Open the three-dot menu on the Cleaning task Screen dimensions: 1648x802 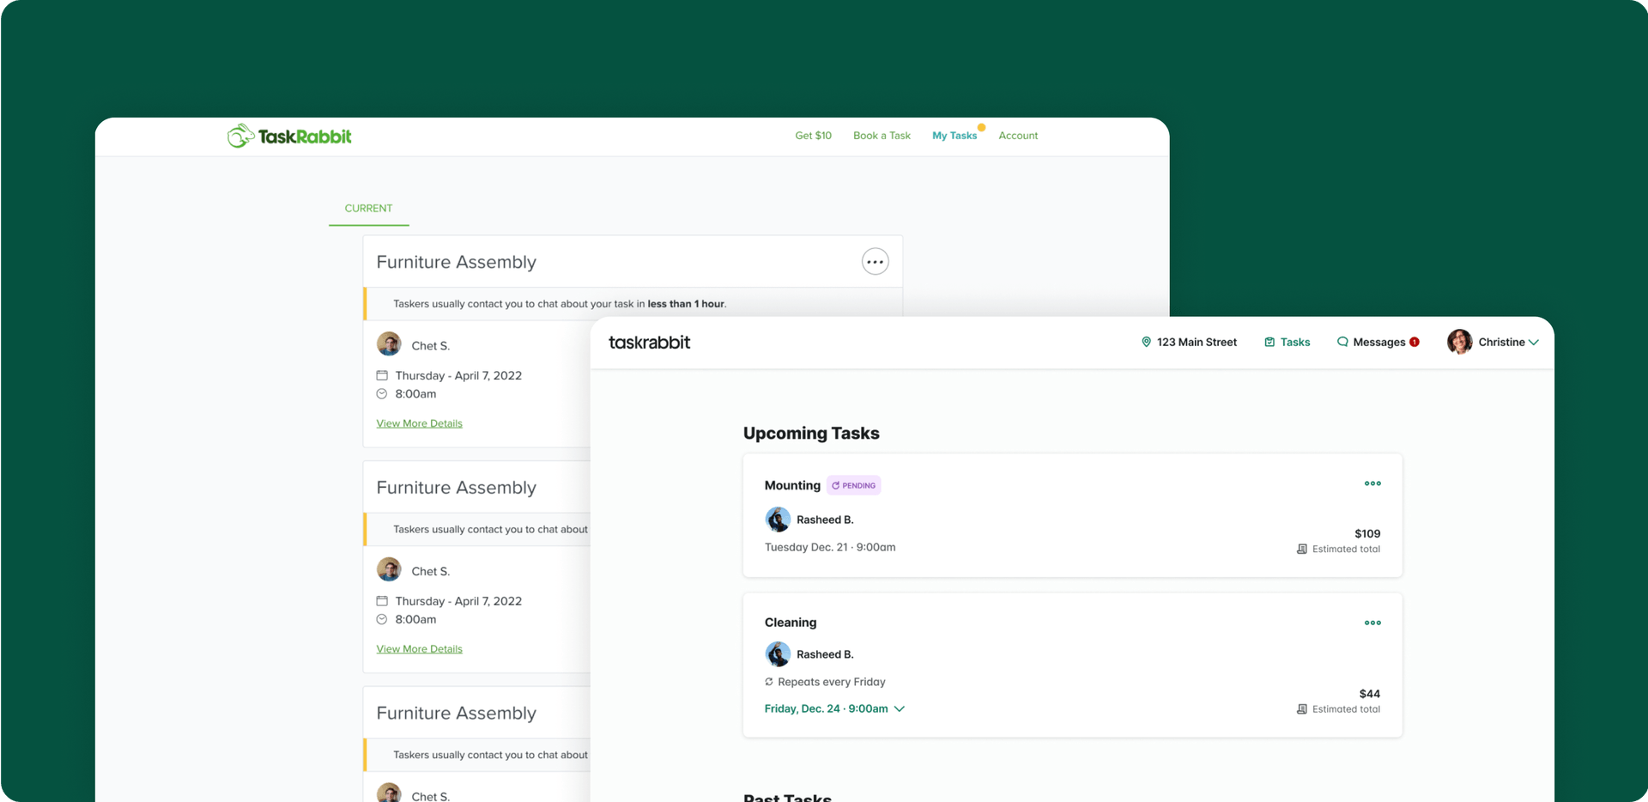[x=1372, y=623]
